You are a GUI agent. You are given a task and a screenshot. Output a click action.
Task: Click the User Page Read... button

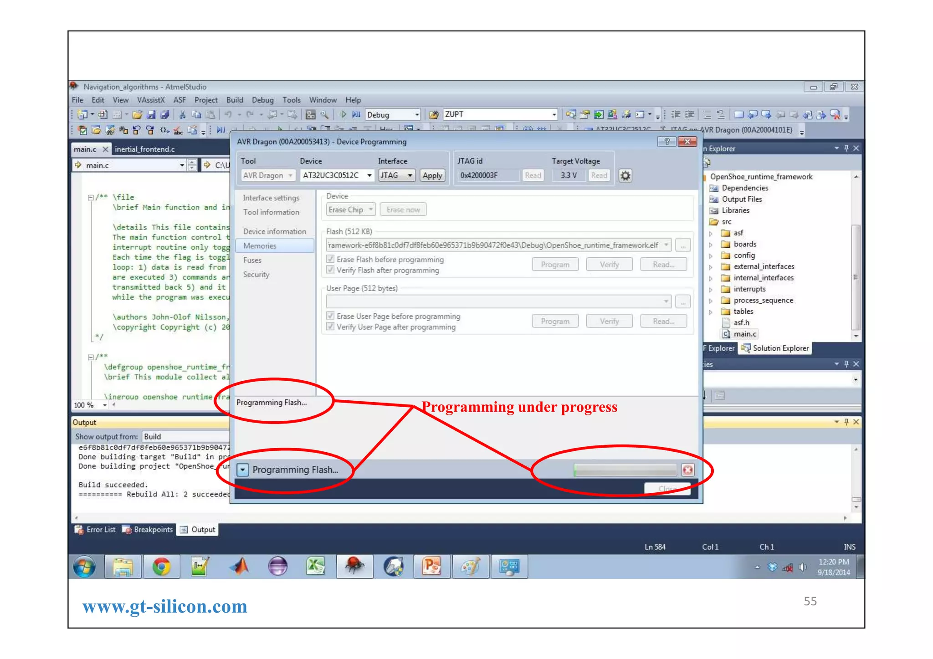tap(663, 321)
